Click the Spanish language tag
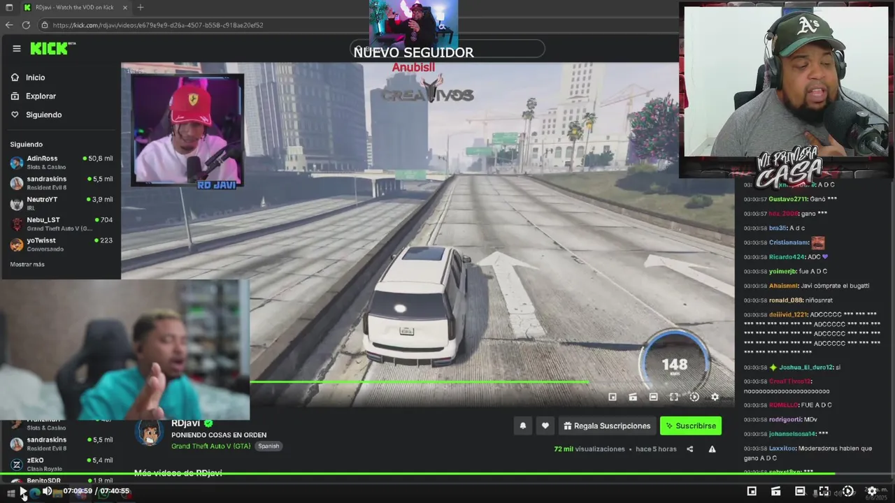The width and height of the screenshot is (895, 503). [x=268, y=446]
